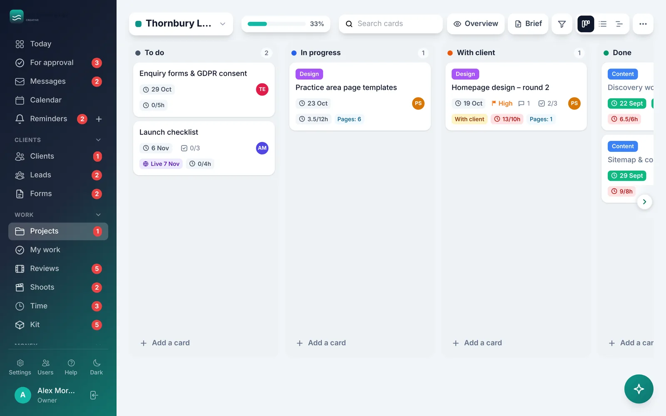This screenshot has width=666, height=416.
Task: Click the arrow to show more columns
Action: (644, 202)
